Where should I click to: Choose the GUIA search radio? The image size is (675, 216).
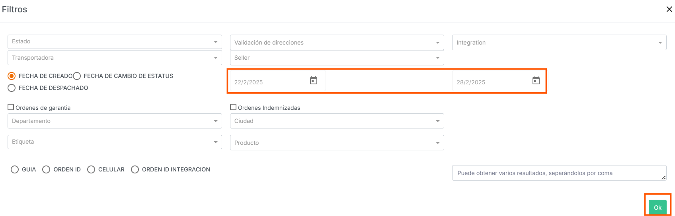15,169
